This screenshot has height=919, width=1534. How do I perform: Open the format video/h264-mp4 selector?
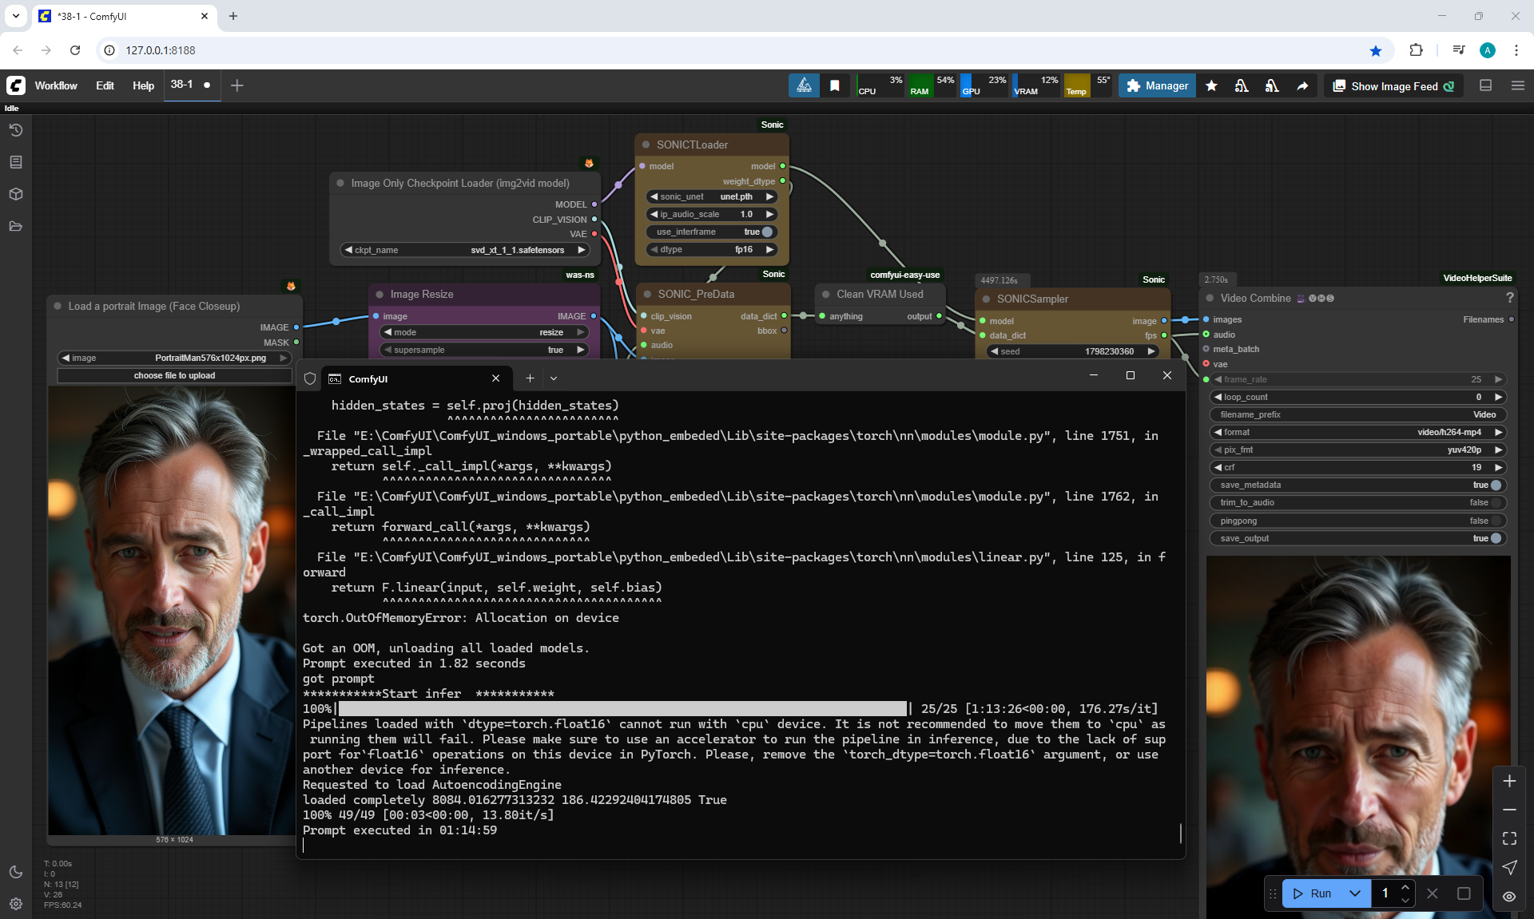[x=1358, y=432]
